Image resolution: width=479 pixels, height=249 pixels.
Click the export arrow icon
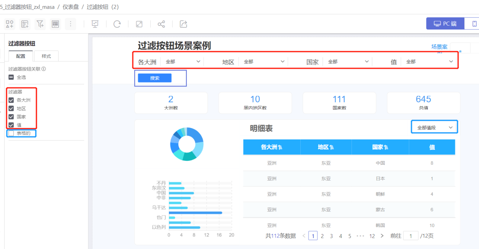[183, 24]
